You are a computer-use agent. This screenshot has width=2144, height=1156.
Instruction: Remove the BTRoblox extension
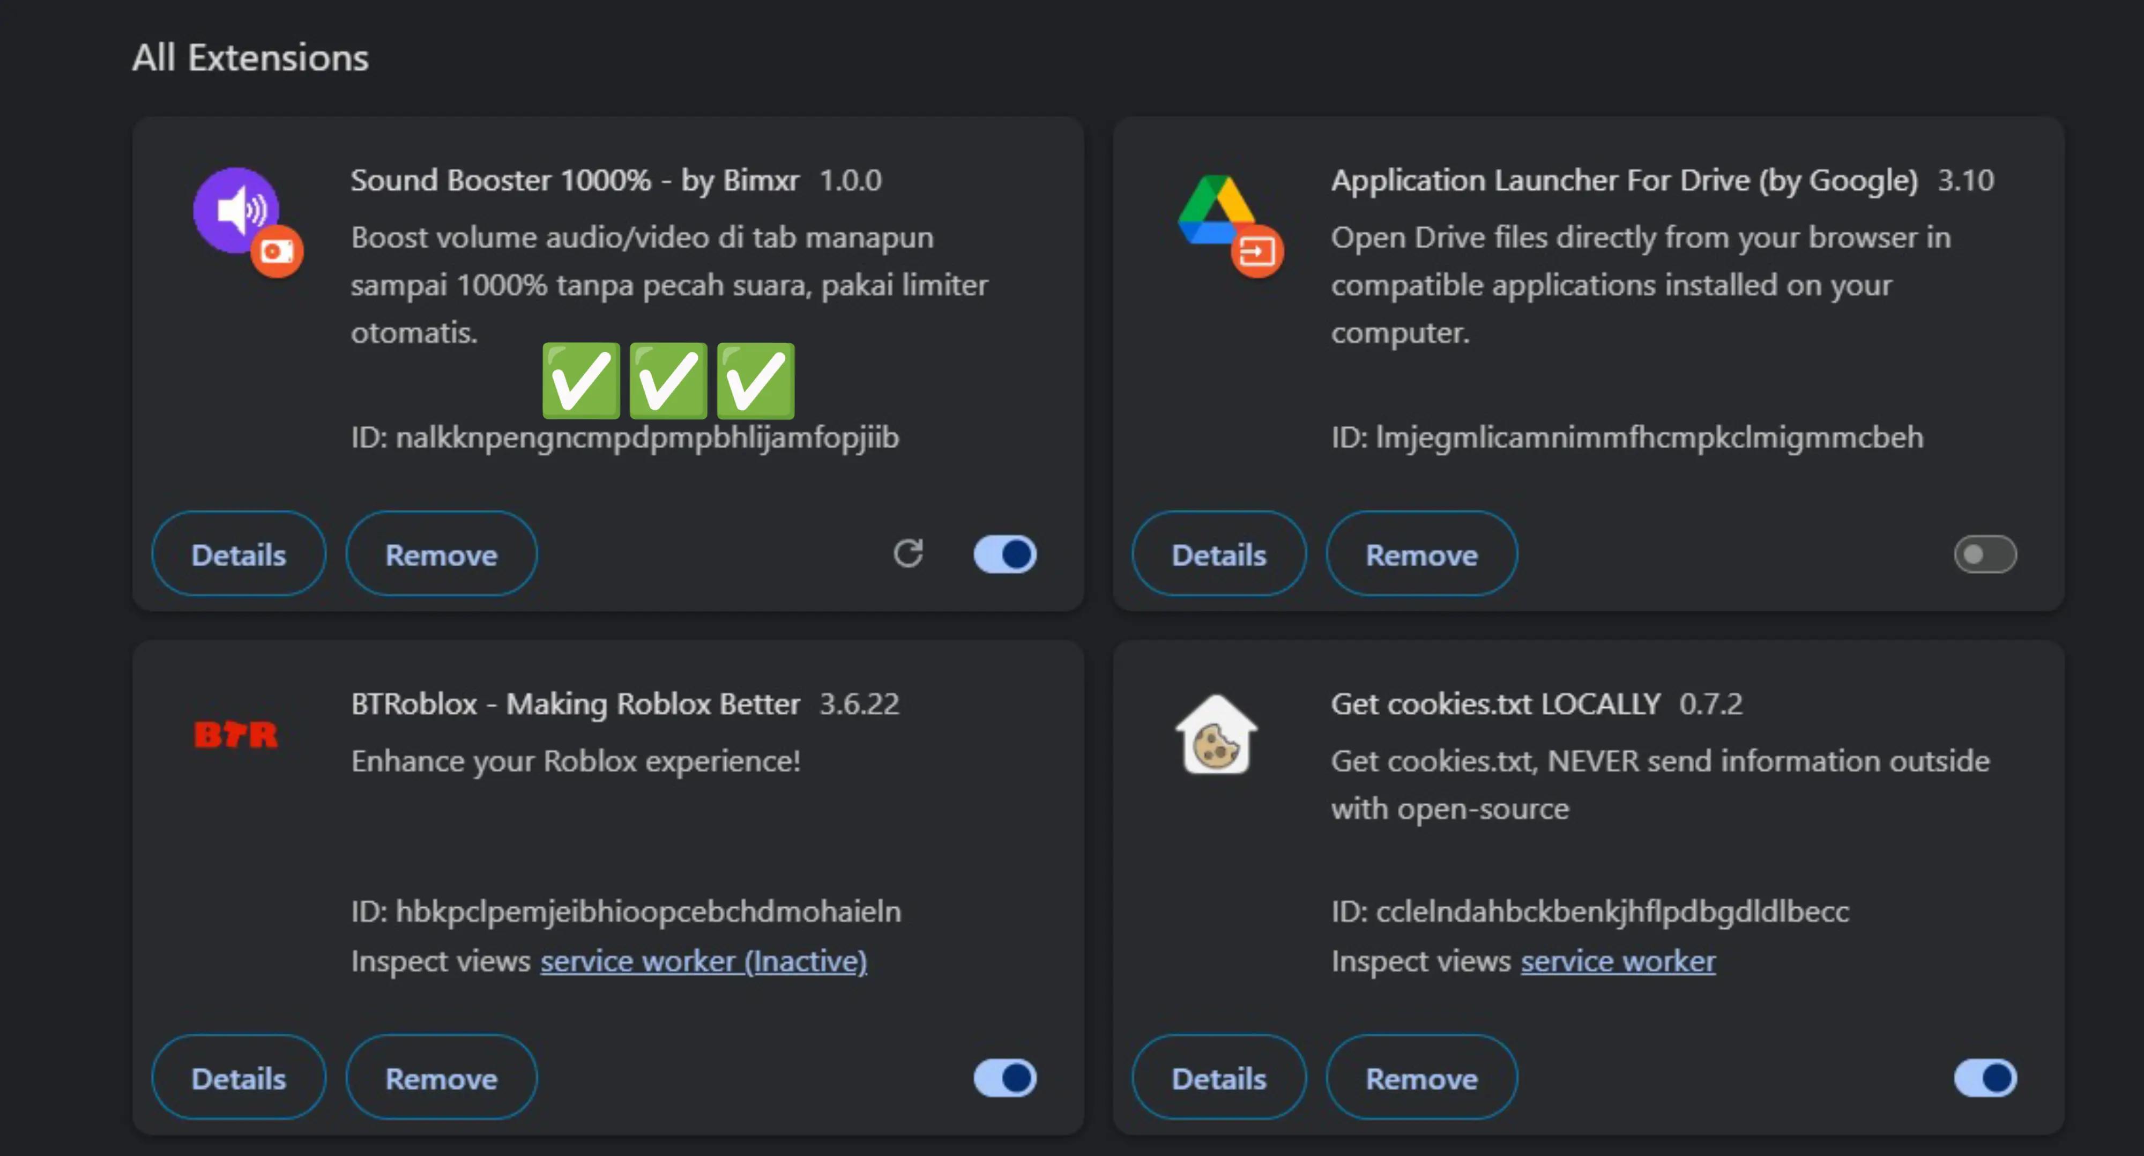441,1078
